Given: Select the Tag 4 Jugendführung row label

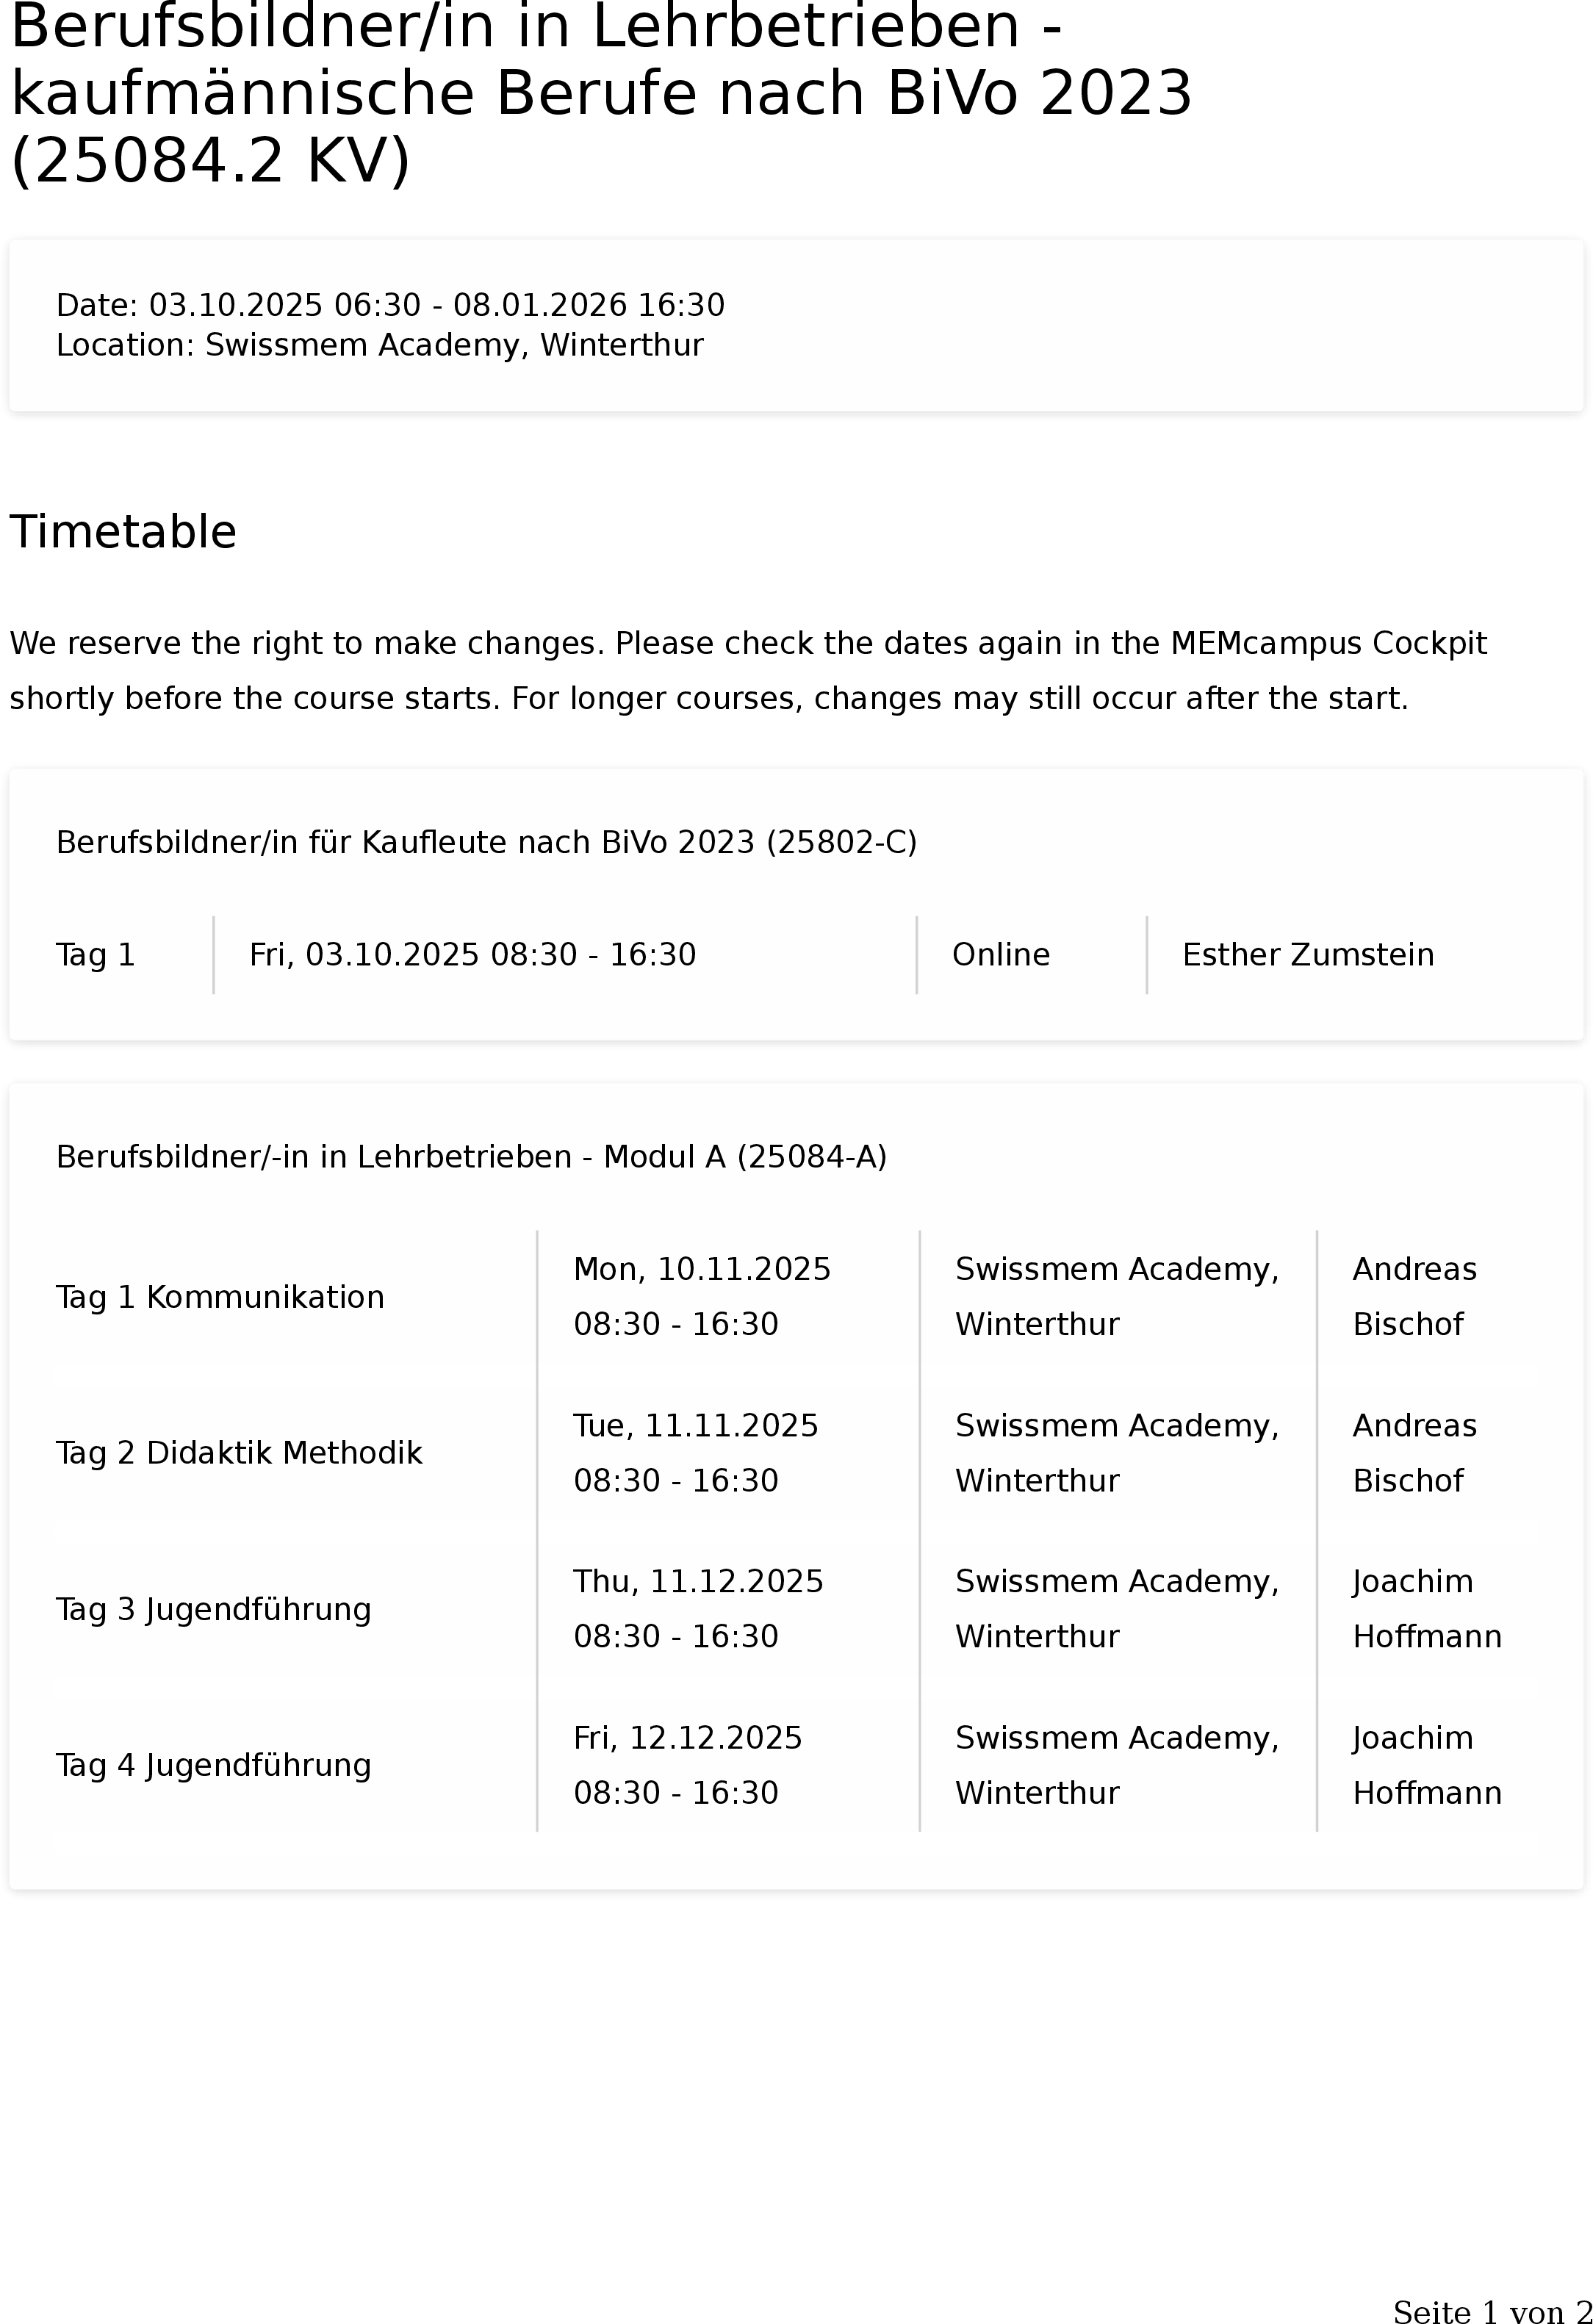Looking at the screenshot, I should [213, 1765].
